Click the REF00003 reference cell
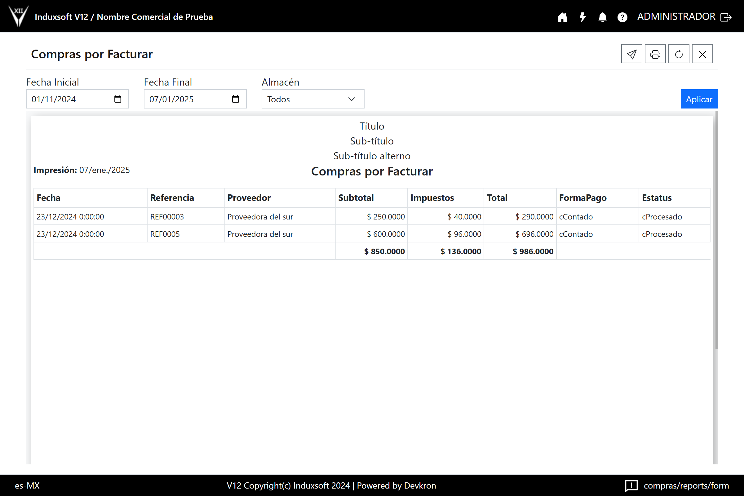This screenshot has width=744, height=496. (167, 217)
